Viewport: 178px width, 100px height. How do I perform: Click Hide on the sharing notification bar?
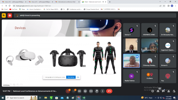pyautogui.click(x=78, y=77)
